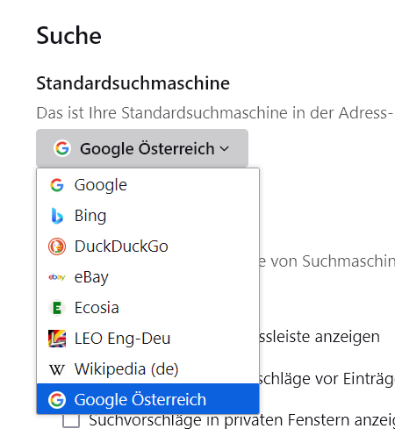
Task: Choose Ecosia from the dropdown options
Action: coord(147,308)
